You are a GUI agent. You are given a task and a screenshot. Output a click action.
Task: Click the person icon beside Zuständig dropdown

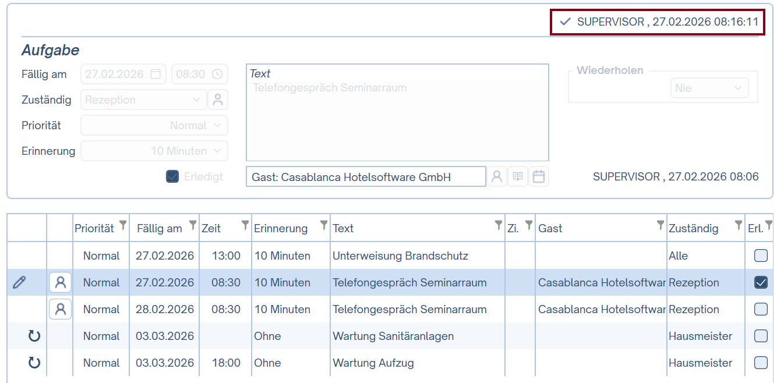(218, 100)
